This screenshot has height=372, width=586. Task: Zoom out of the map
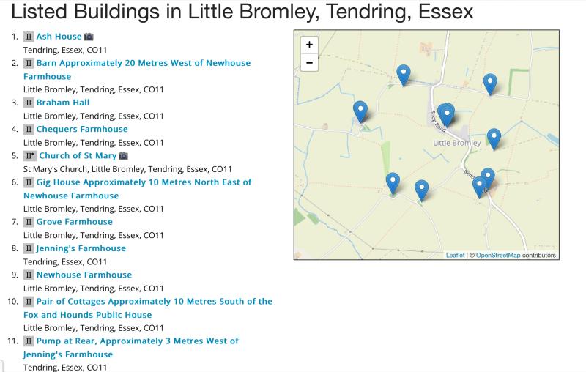pyautogui.click(x=309, y=63)
